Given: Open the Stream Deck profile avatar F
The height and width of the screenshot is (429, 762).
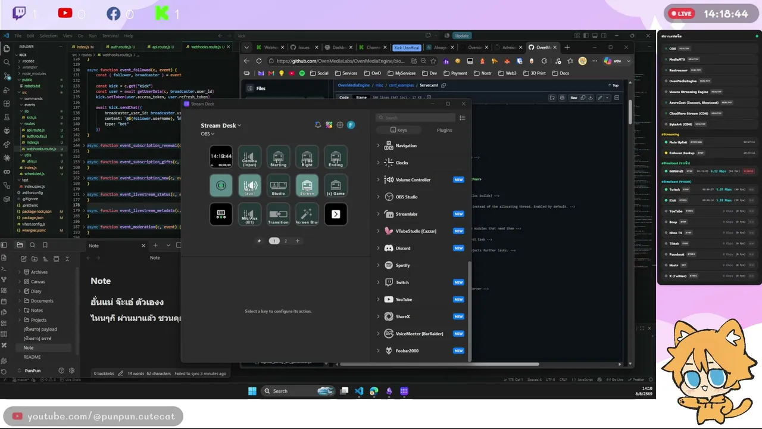Looking at the screenshot, I should coord(351,125).
